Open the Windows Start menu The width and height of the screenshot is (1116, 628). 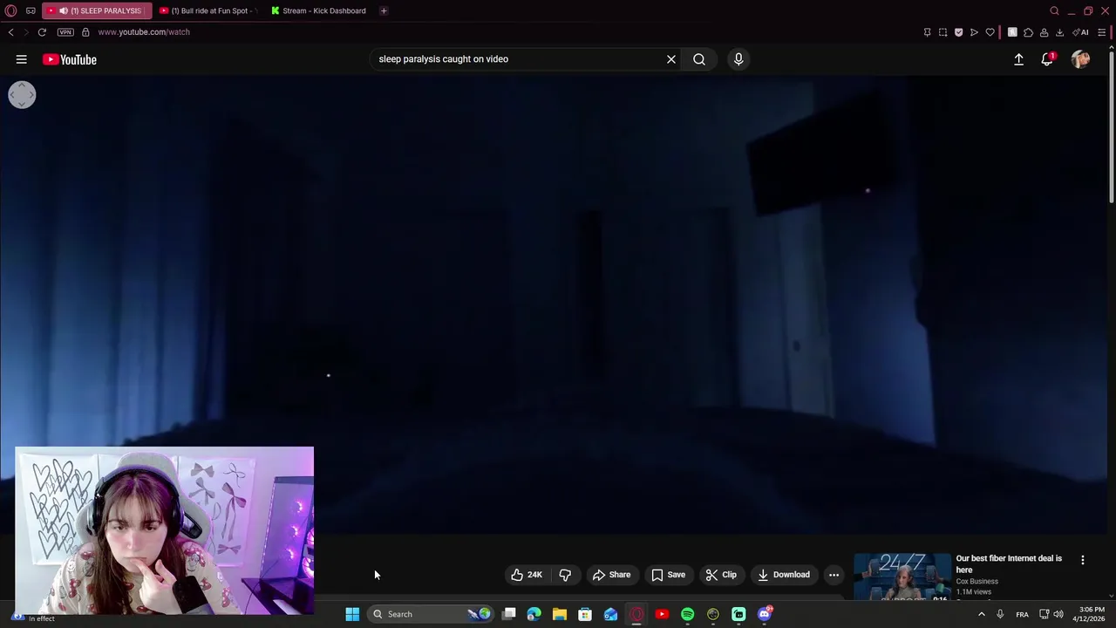(352, 614)
